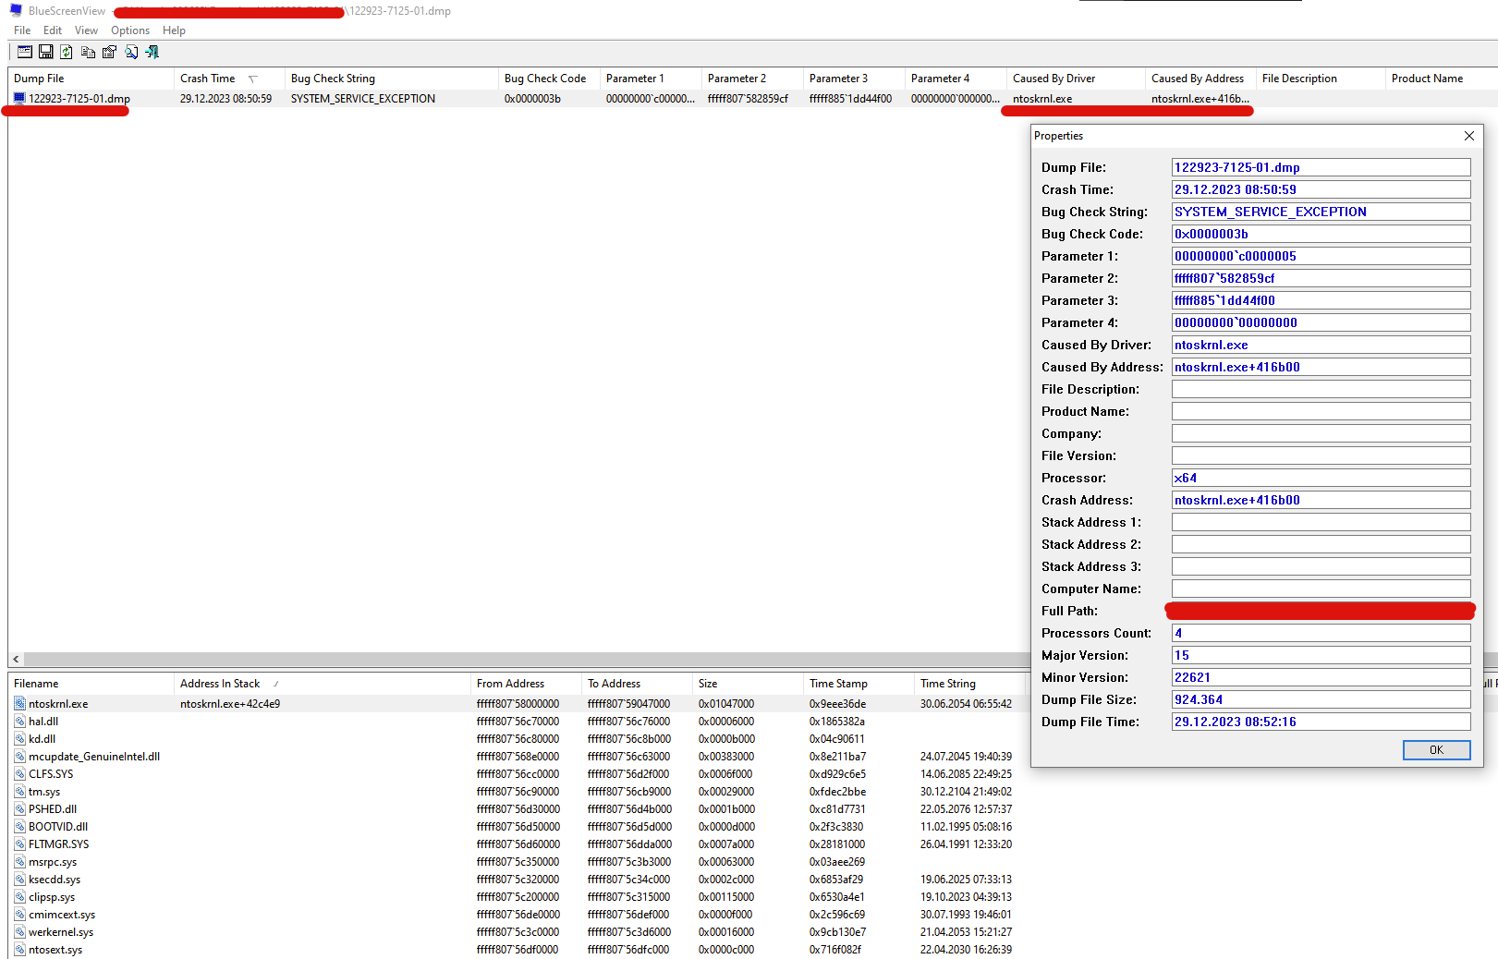The width and height of the screenshot is (1498, 959).
Task: Click the Exit door toolbar icon
Action: point(152,53)
